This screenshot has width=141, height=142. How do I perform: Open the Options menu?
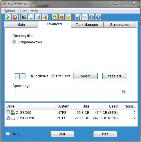(9, 11)
